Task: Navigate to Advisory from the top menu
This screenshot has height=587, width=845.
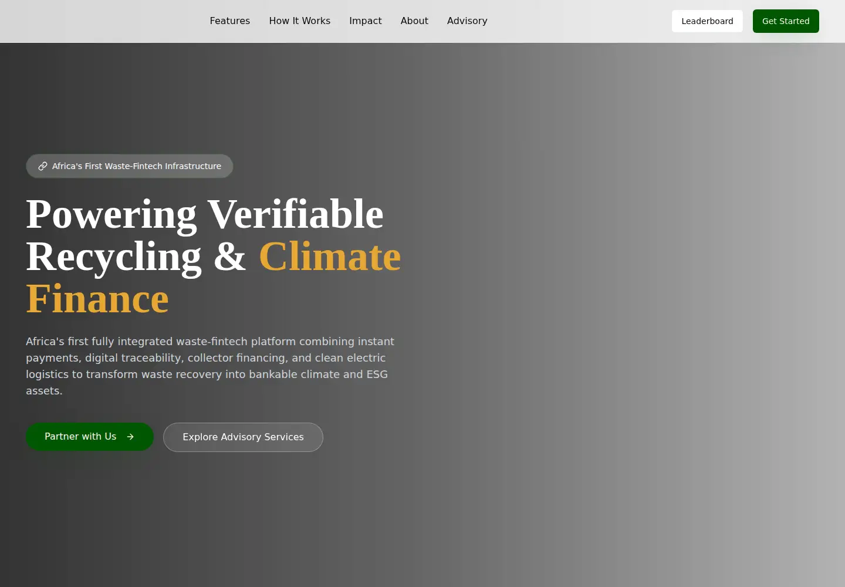Action: point(467,21)
